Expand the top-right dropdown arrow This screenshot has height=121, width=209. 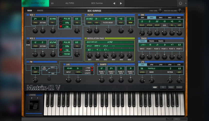pos(186,3)
